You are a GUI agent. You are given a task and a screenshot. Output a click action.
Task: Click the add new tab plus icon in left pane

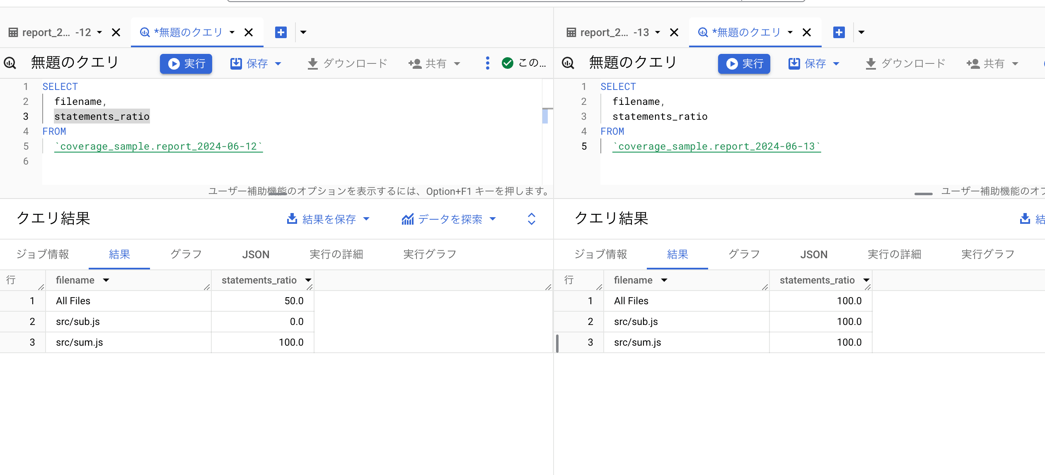(x=281, y=32)
